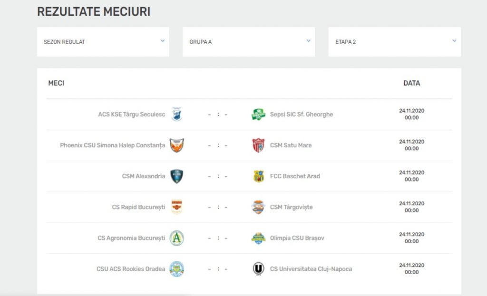Click the Phoenix CSU Simona Halep Constanța logo

(176, 145)
